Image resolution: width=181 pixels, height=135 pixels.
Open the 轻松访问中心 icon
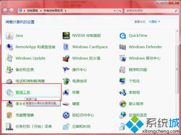pos(66,115)
